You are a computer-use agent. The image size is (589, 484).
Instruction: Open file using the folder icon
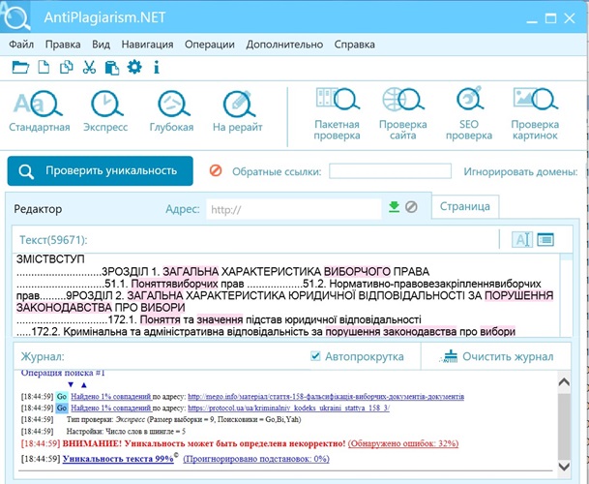coord(20,68)
